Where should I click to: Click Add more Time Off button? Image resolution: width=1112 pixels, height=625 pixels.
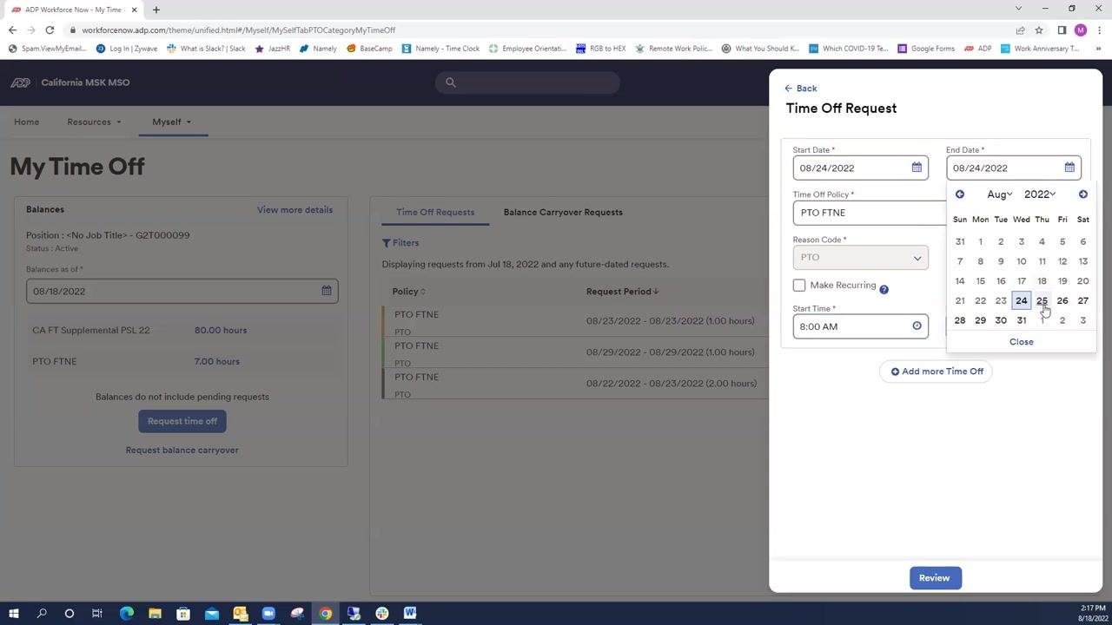click(936, 372)
